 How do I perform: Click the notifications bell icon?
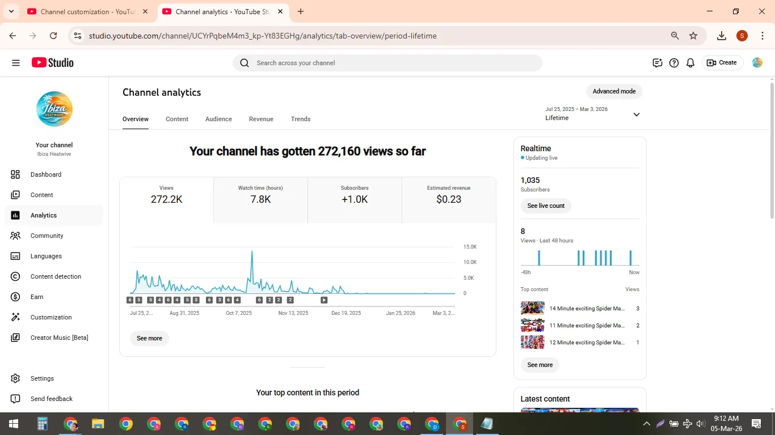point(690,63)
